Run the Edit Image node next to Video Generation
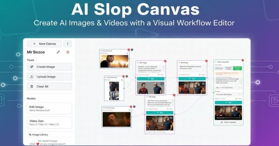 [192, 79]
